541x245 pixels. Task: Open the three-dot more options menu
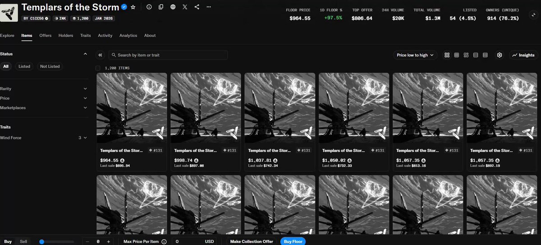click(208, 7)
